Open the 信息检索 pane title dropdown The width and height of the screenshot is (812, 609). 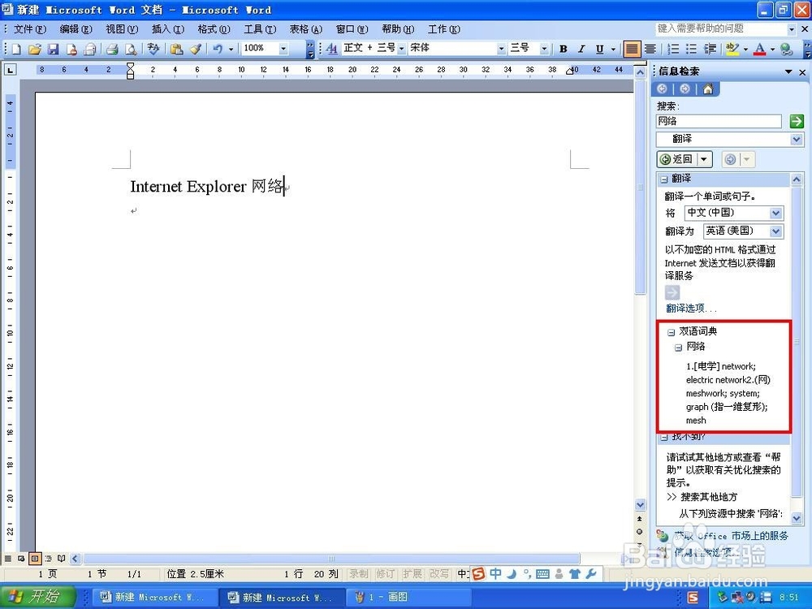coord(788,71)
